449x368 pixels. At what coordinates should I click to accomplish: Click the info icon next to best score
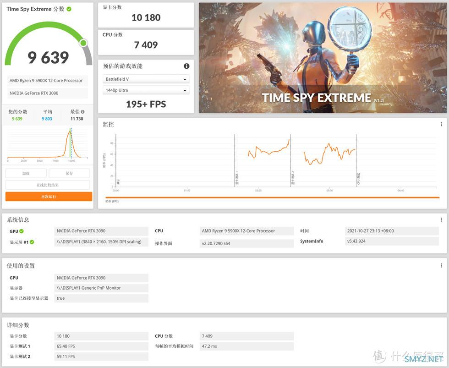coord(83,112)
